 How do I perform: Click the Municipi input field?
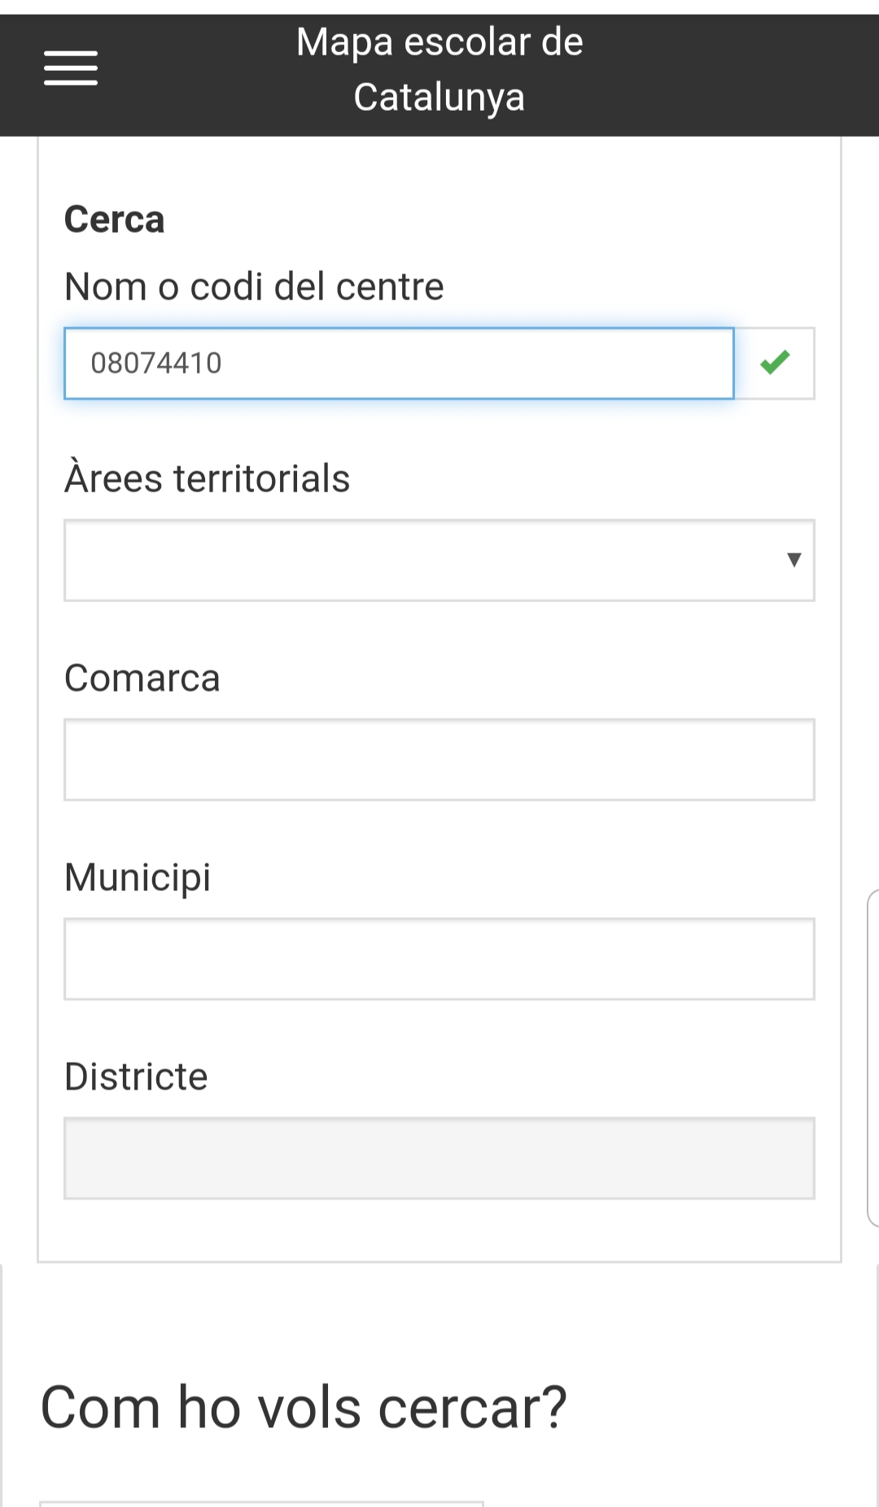pos(439,959)
